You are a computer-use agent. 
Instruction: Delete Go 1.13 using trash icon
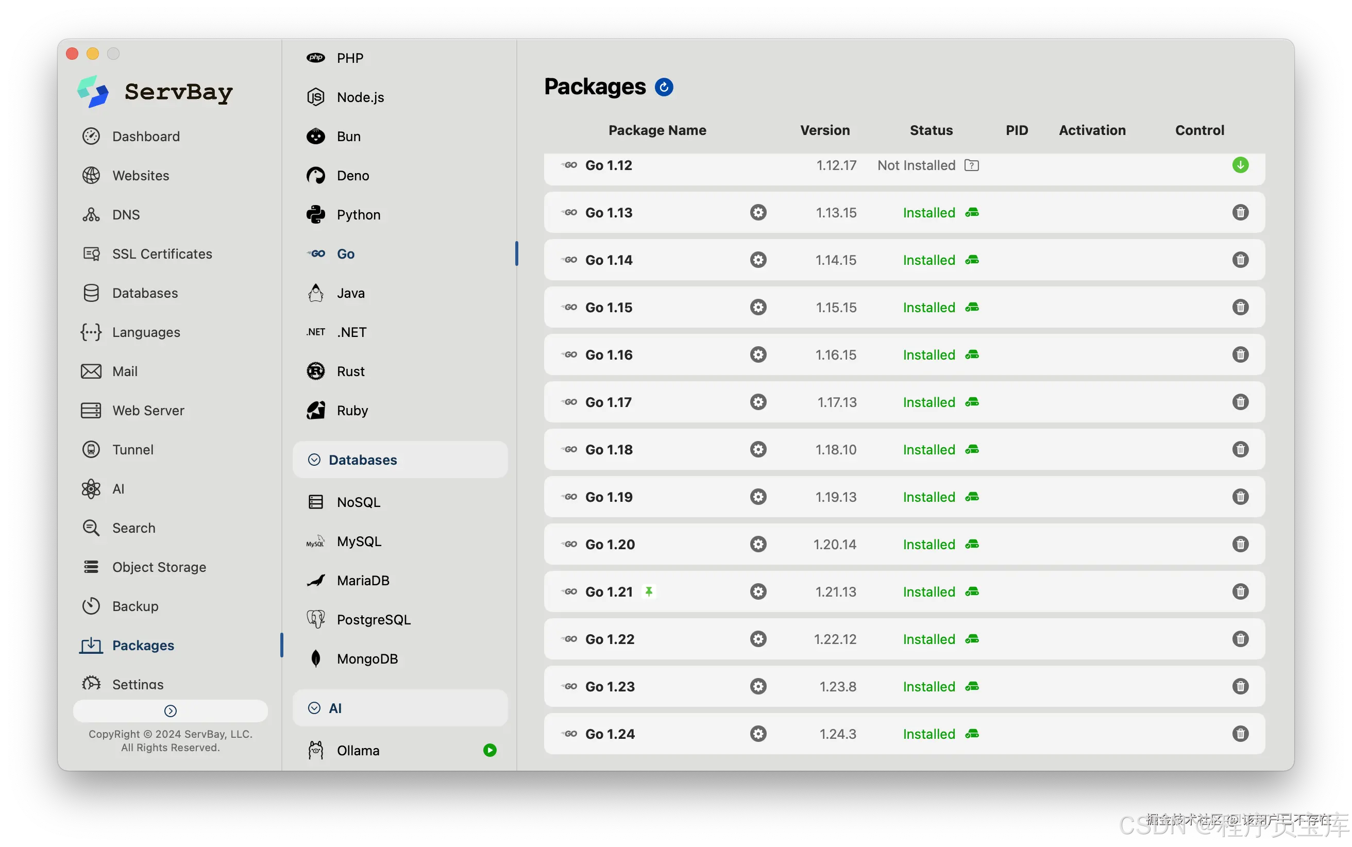pyautogui.click(x=1240, y=213)
